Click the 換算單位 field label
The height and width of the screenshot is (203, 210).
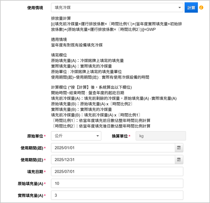click(x=120, y=136)
